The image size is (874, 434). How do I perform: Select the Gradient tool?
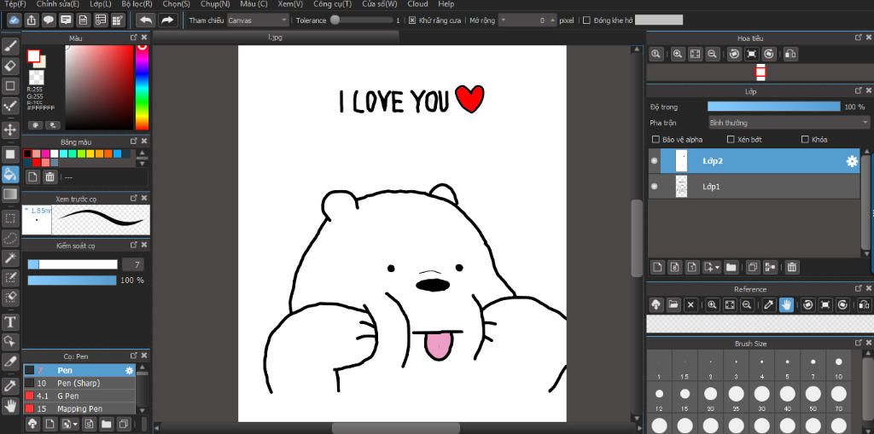point(10,194)
